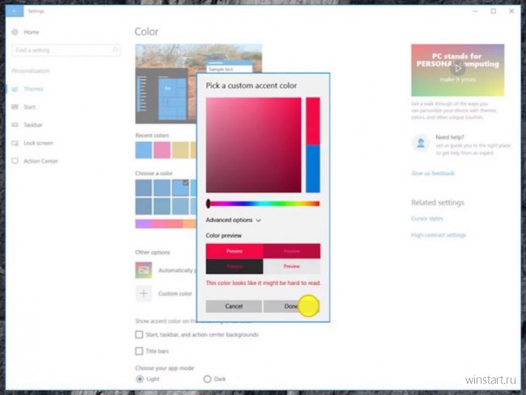This screenshot has height=395, width=526.
Task: Enable Start, taskbar, and action center backgrounds
Action: point(139,334)
